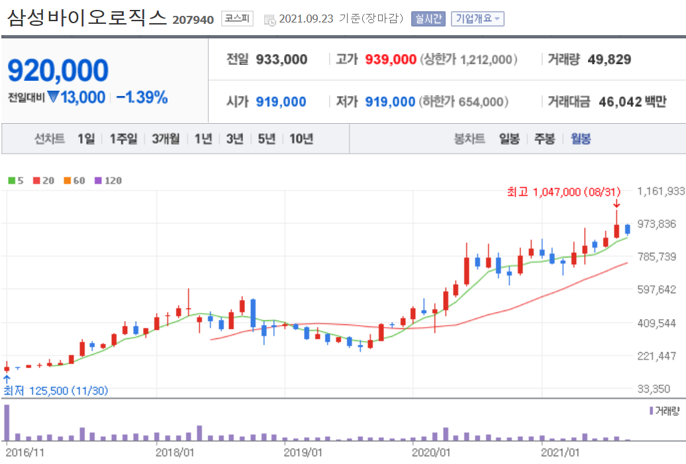Click the 33,350 y-axis label

654,389
